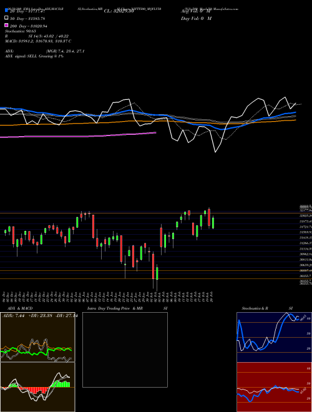Click the 'Stochastics: 99.63' reading

[x=21, y=31]
